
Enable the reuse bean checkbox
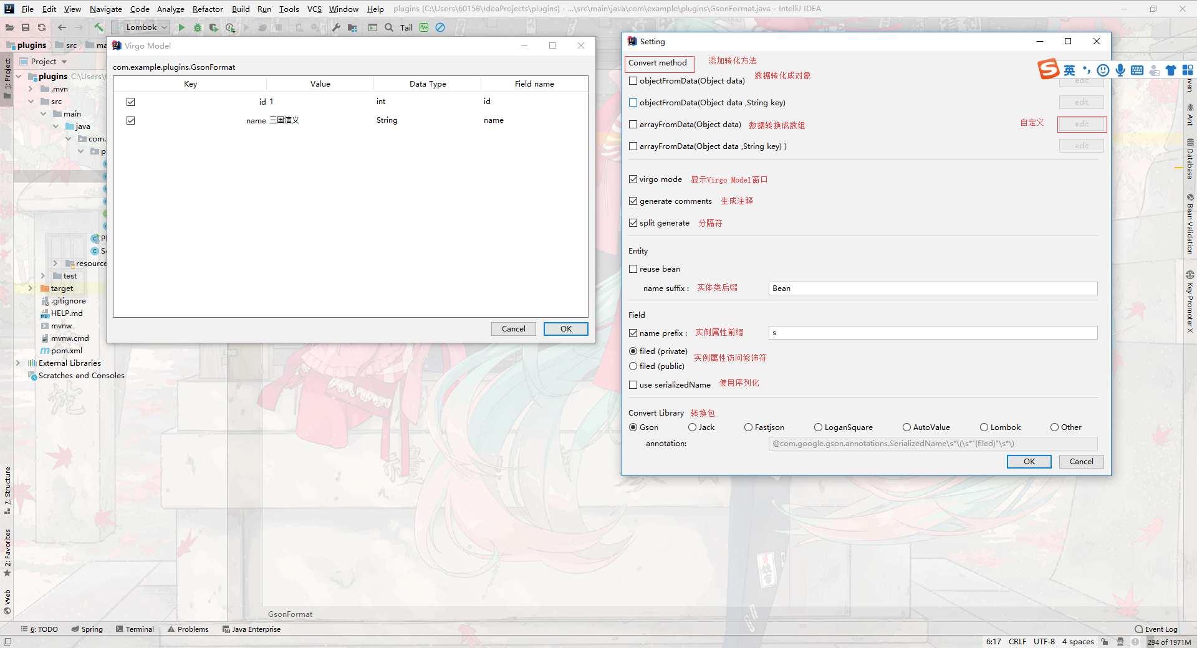coord(633,269)
